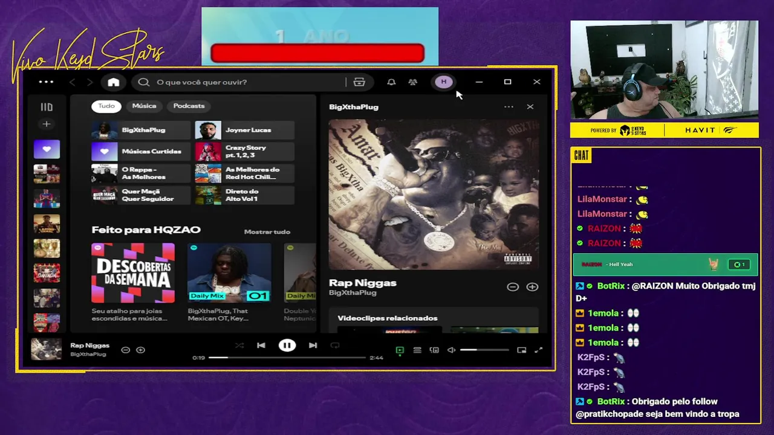Click the large Rap Niggas album cover

[x=434, y=195]
